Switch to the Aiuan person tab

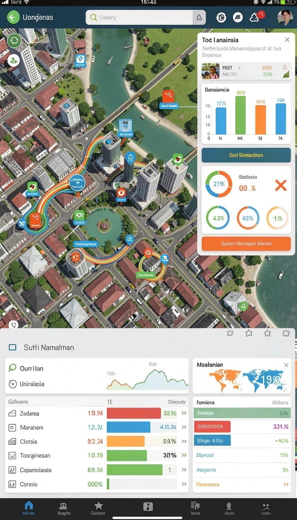(x=229, y=508)
